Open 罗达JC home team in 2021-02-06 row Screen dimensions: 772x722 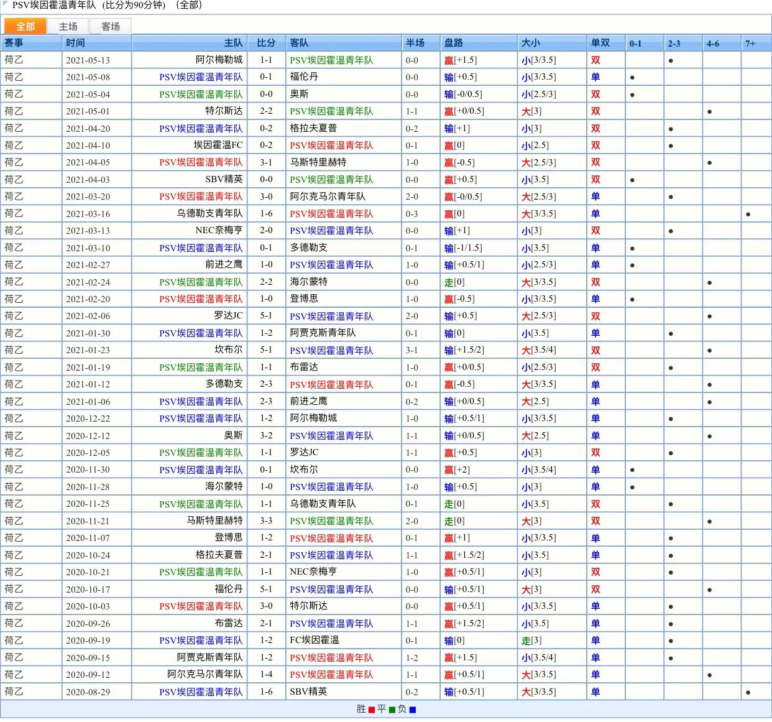pos(228,315)
